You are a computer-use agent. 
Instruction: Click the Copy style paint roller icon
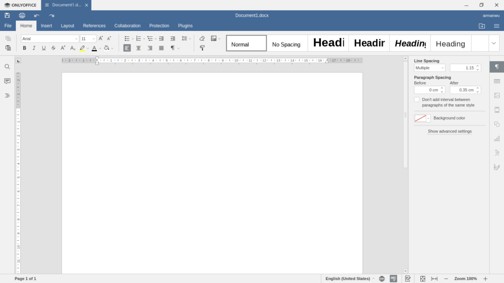pyautogui.click(x=202, y=48)
